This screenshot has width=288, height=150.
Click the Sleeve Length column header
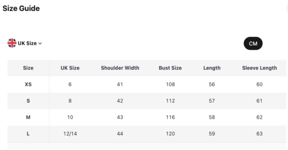point(259,68)
